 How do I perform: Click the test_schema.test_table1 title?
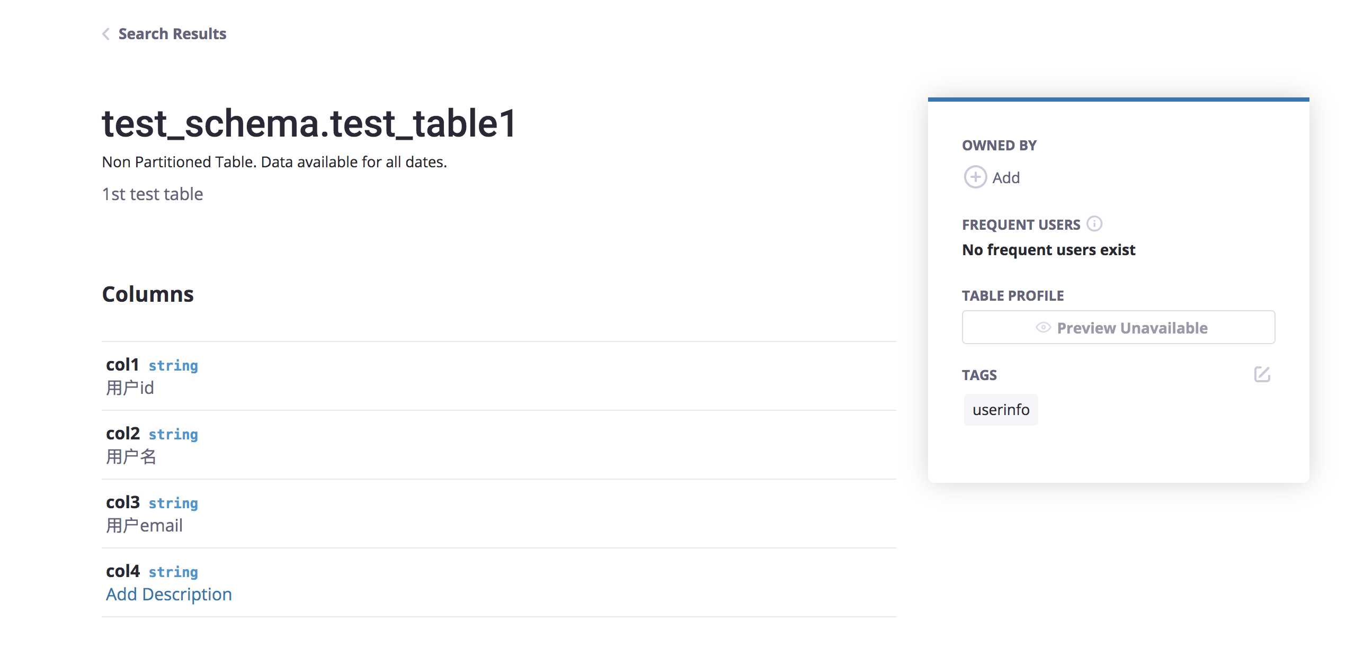point(309,123)
